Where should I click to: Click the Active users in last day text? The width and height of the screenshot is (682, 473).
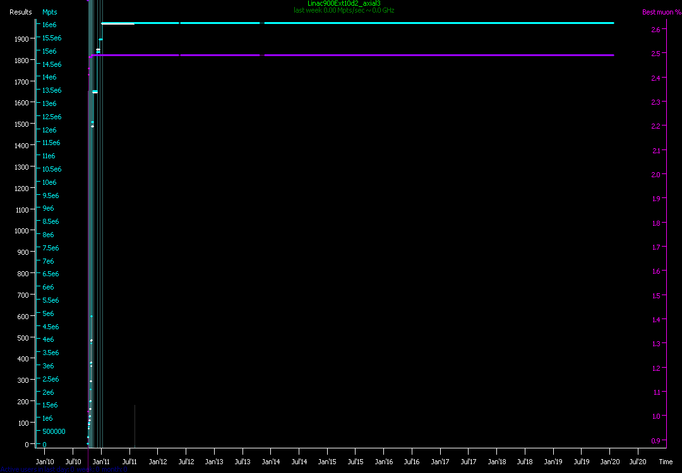[x=63, y=469]
